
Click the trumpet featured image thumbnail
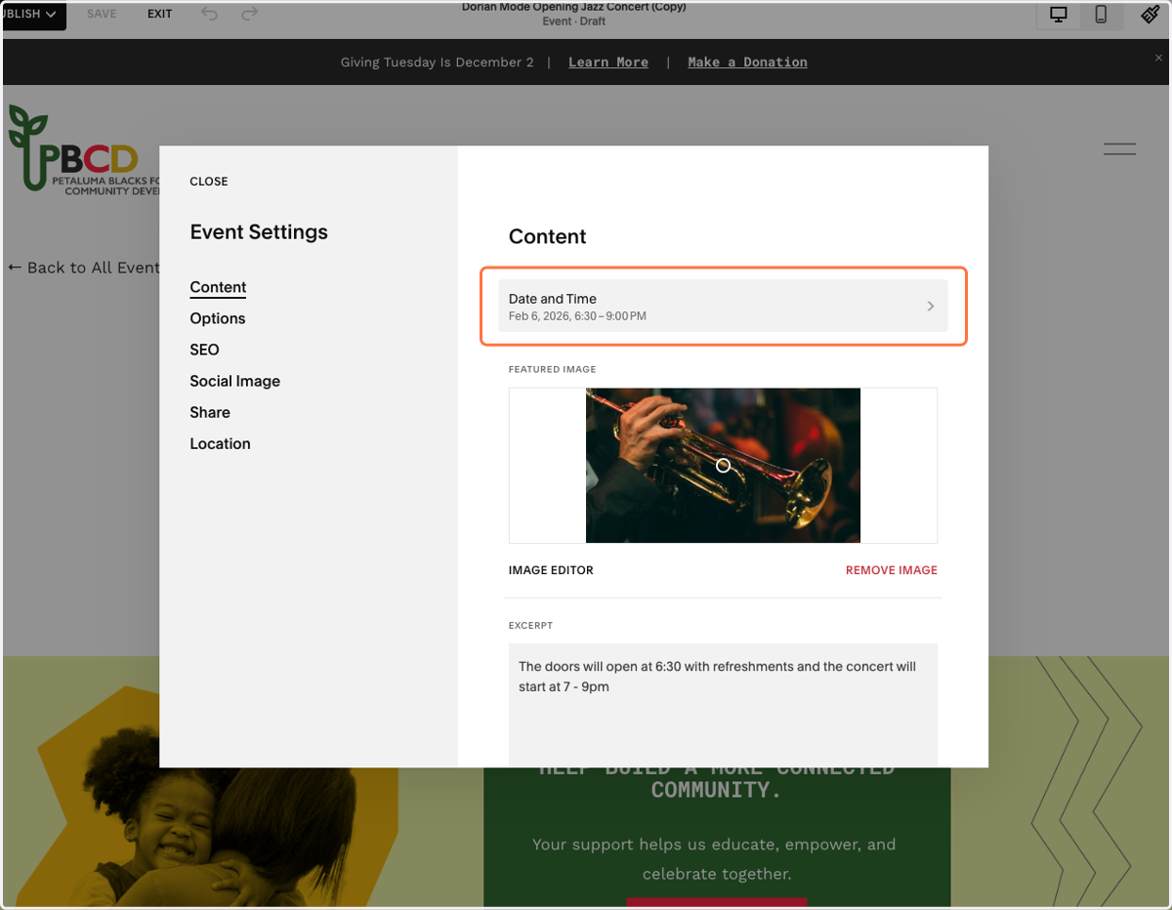[x=723, y=466]
